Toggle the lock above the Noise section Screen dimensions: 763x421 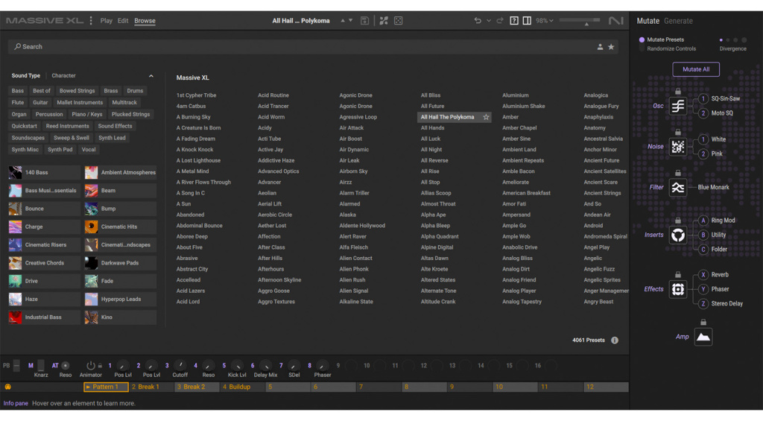pos(678,132)
